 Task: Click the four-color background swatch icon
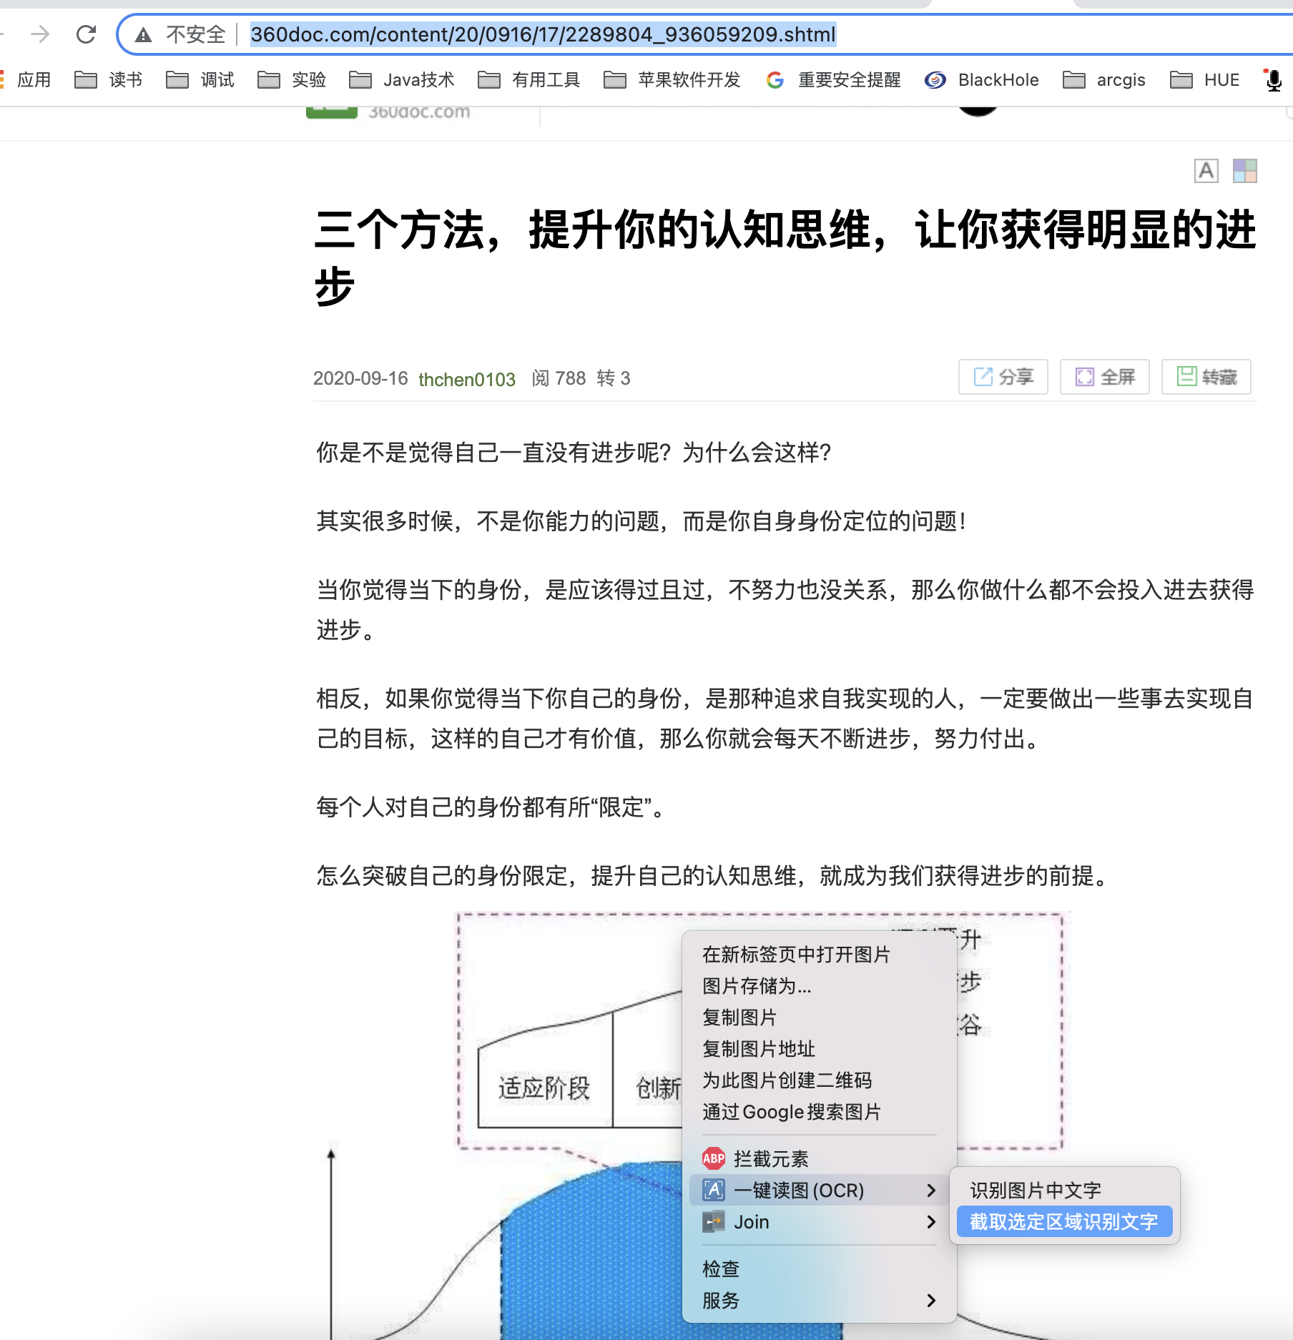[1244, 171]
